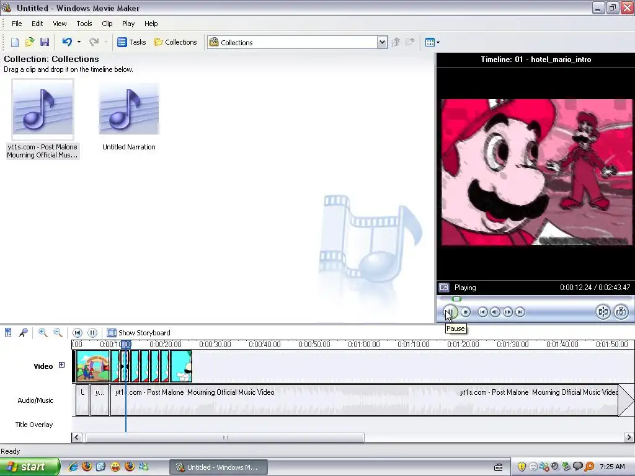
Task: Expand the Video track plus icon
Action: tap(61, 364)
